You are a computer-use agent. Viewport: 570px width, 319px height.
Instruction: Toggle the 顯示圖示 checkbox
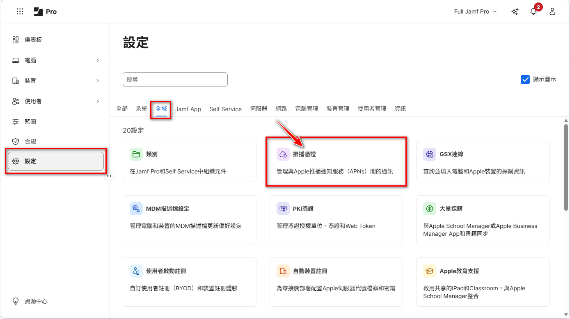coord(525,80)
